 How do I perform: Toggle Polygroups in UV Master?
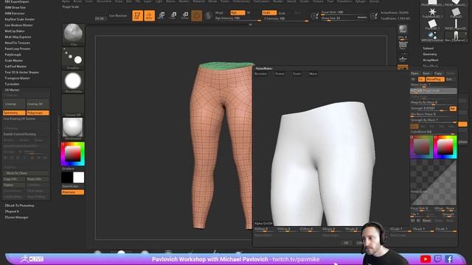[x=38, y=113]
